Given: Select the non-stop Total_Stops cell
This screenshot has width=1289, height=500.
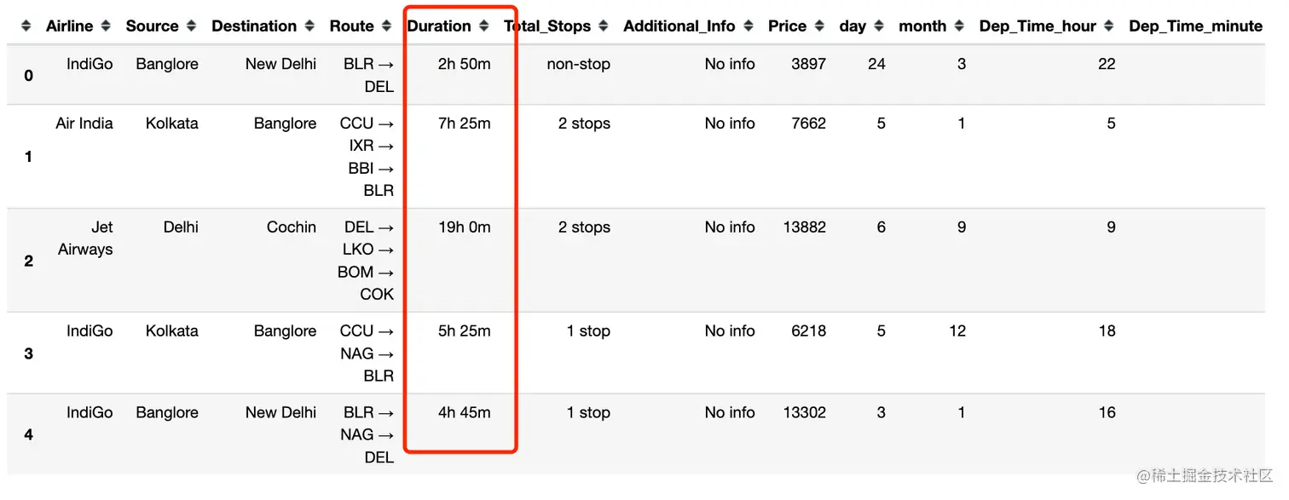Looking at the screenshot, I should click(x=578, y=64).
